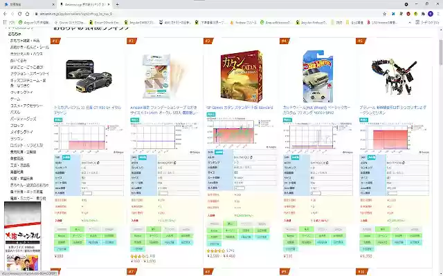443x276 pixels.
Task: Bookmark this page with the star icon
Action: (385, 14)
